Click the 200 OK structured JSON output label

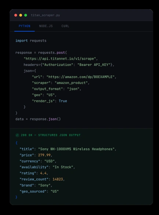coord(51,135)
